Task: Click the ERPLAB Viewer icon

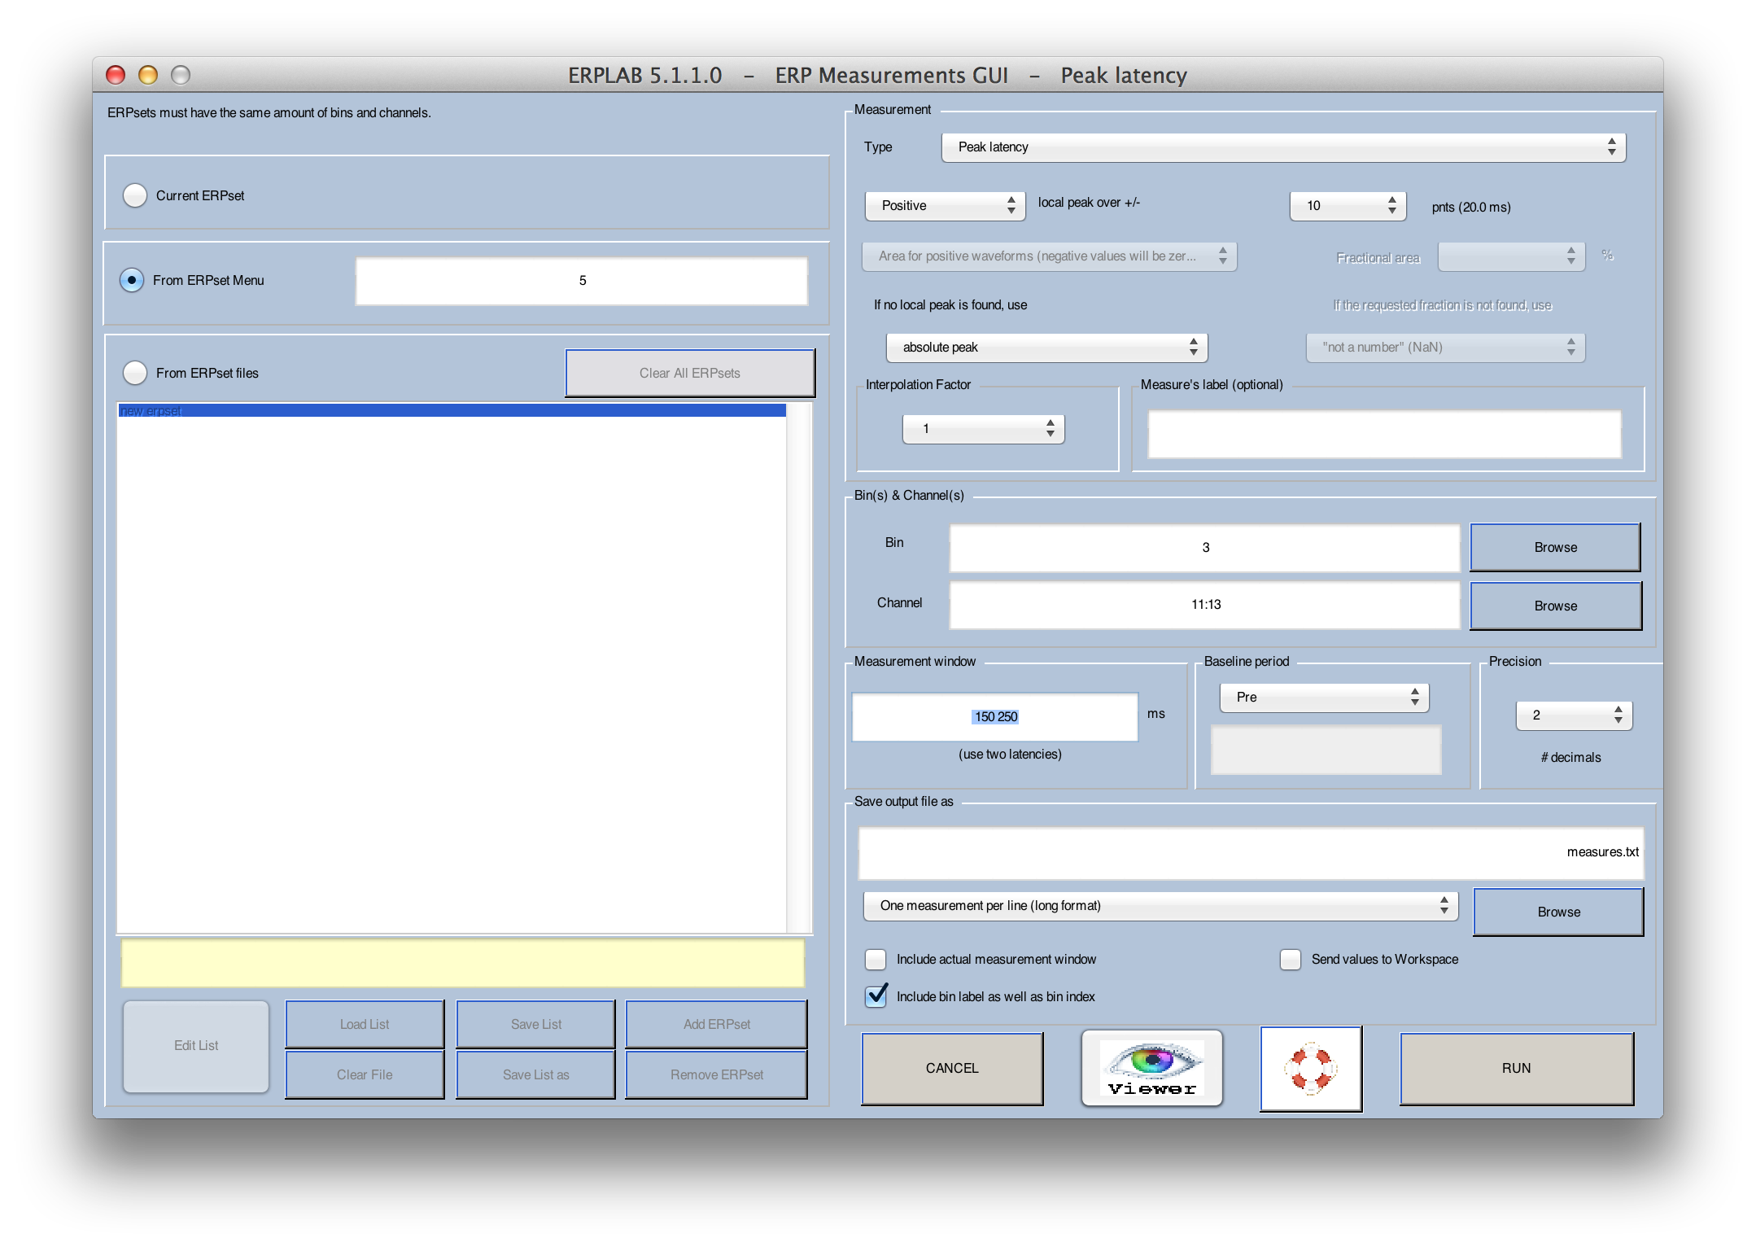Action: tap(1155, 1066)
